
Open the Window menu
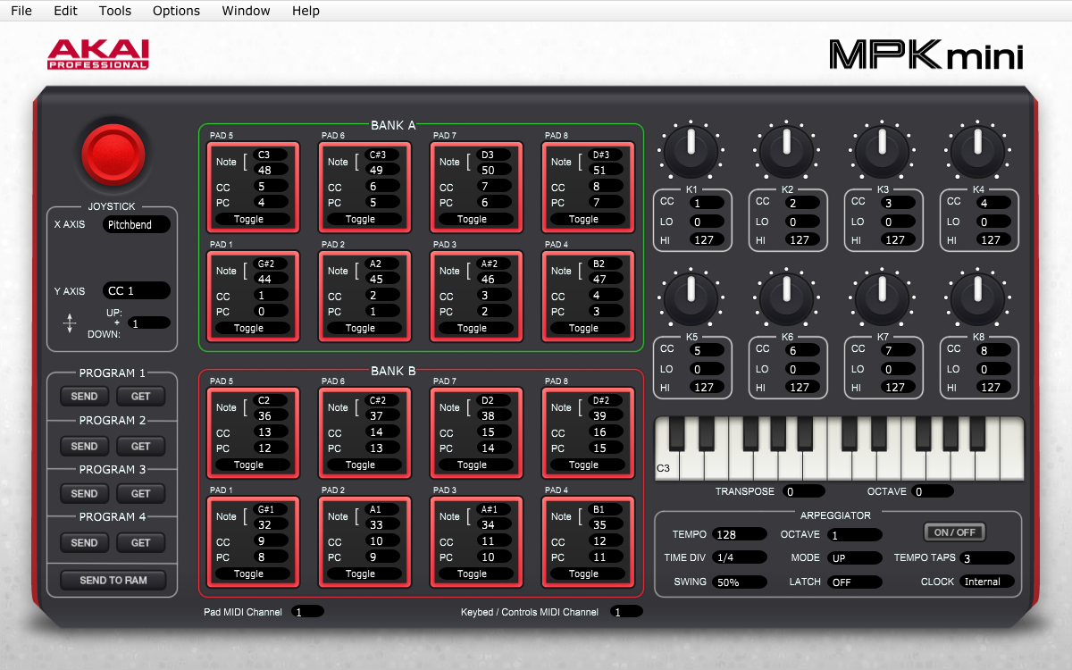coord(246,11)
